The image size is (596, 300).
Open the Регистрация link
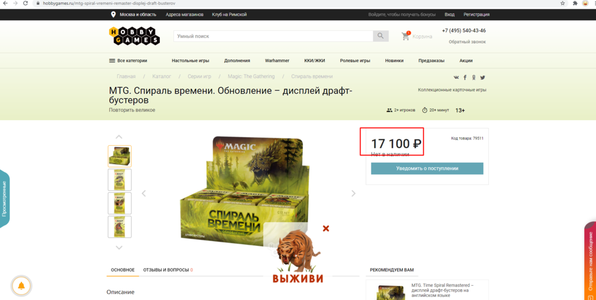point(476,14)
